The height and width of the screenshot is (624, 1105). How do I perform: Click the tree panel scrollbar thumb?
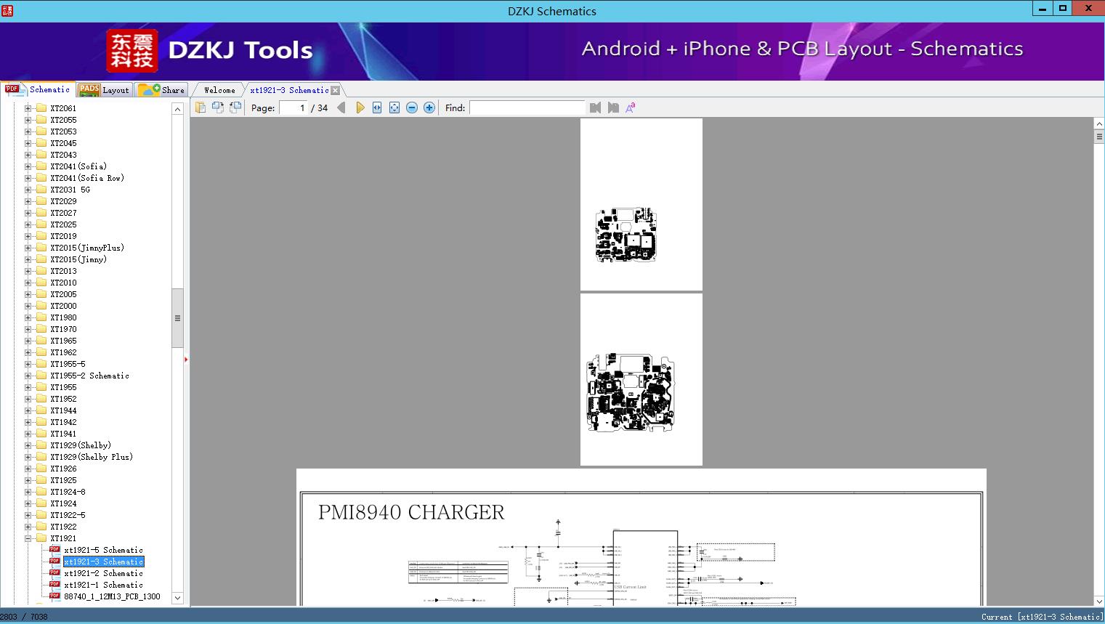[x=177, y=318]
